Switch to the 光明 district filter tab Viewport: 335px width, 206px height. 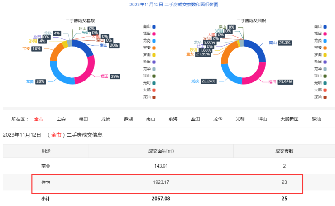coord(240,119)
